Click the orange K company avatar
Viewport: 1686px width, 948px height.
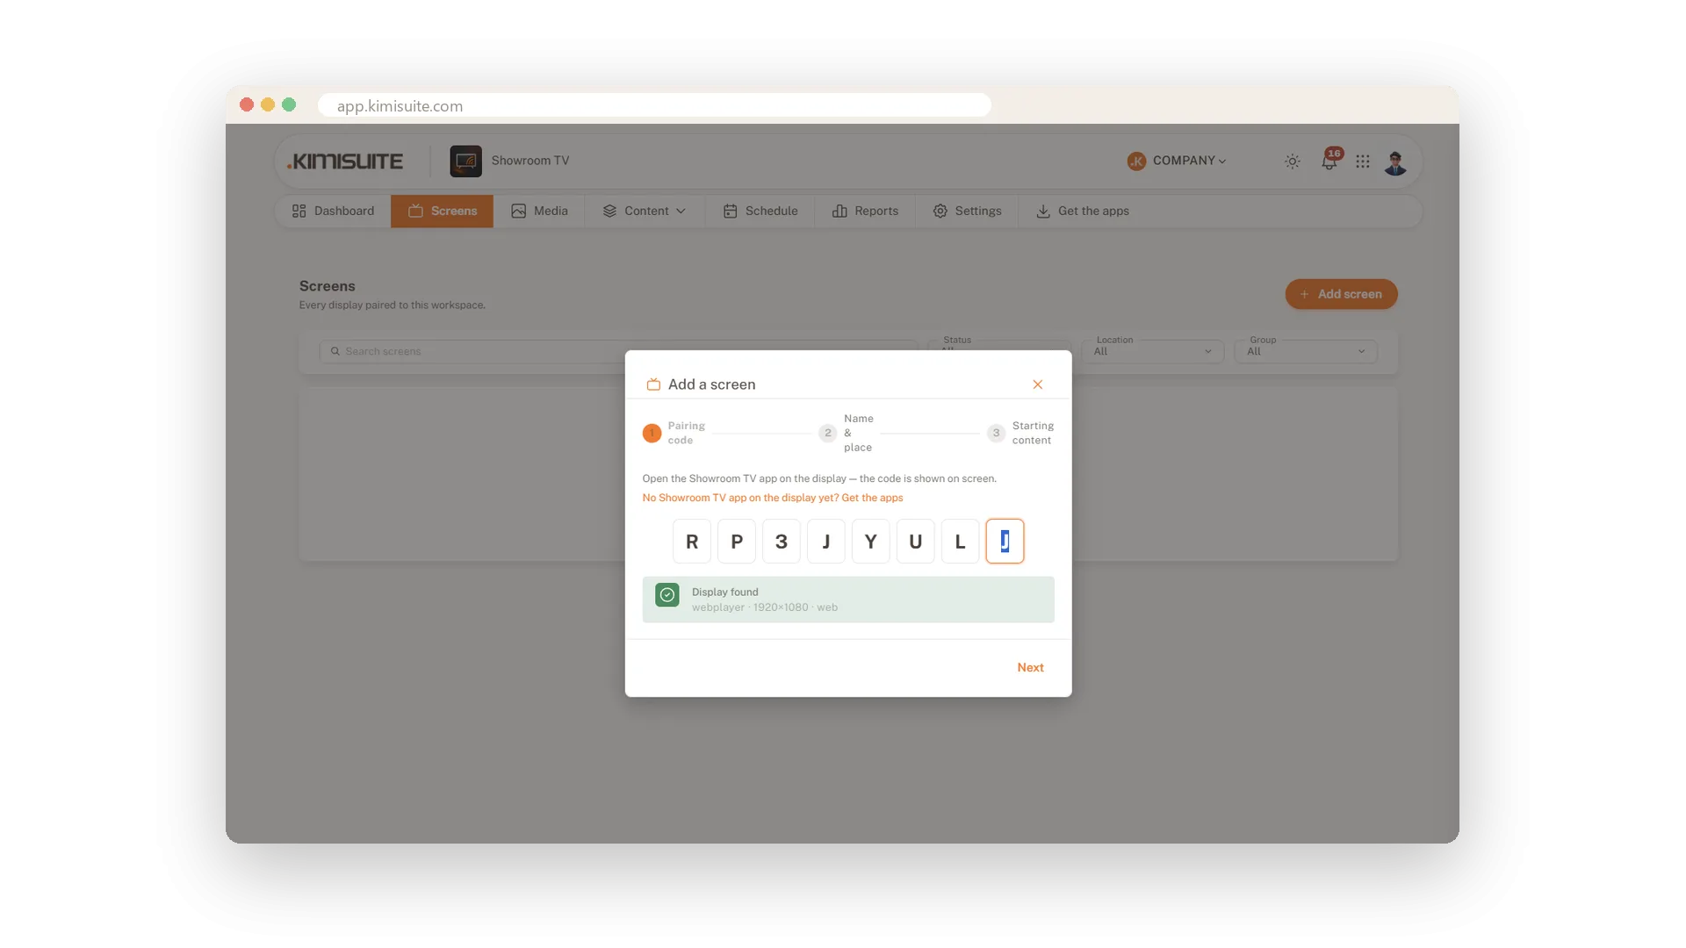click(1136, 162)
